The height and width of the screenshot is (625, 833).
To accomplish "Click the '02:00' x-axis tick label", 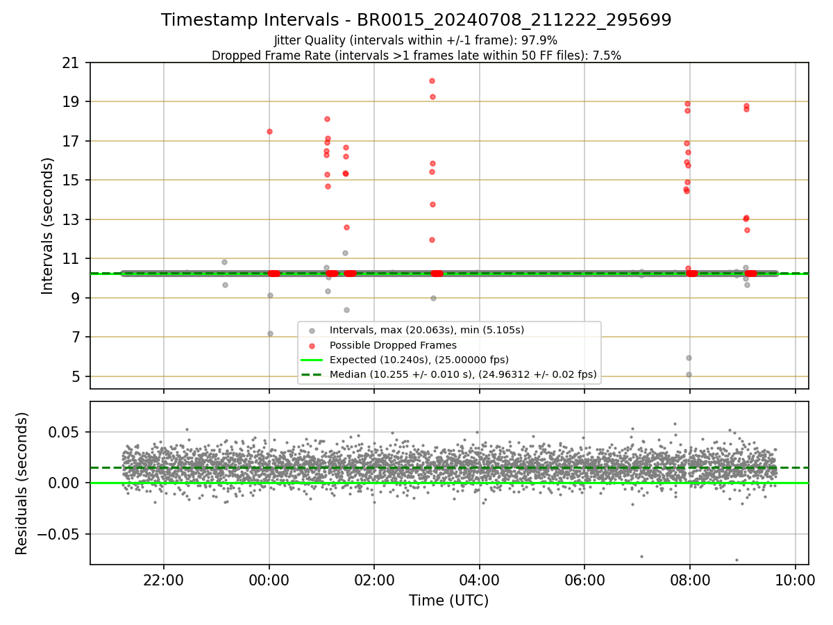I will pyautogui.click(x=374, y=581).
